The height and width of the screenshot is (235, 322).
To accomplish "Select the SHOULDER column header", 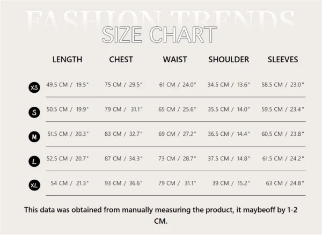I will pos(229,60).
